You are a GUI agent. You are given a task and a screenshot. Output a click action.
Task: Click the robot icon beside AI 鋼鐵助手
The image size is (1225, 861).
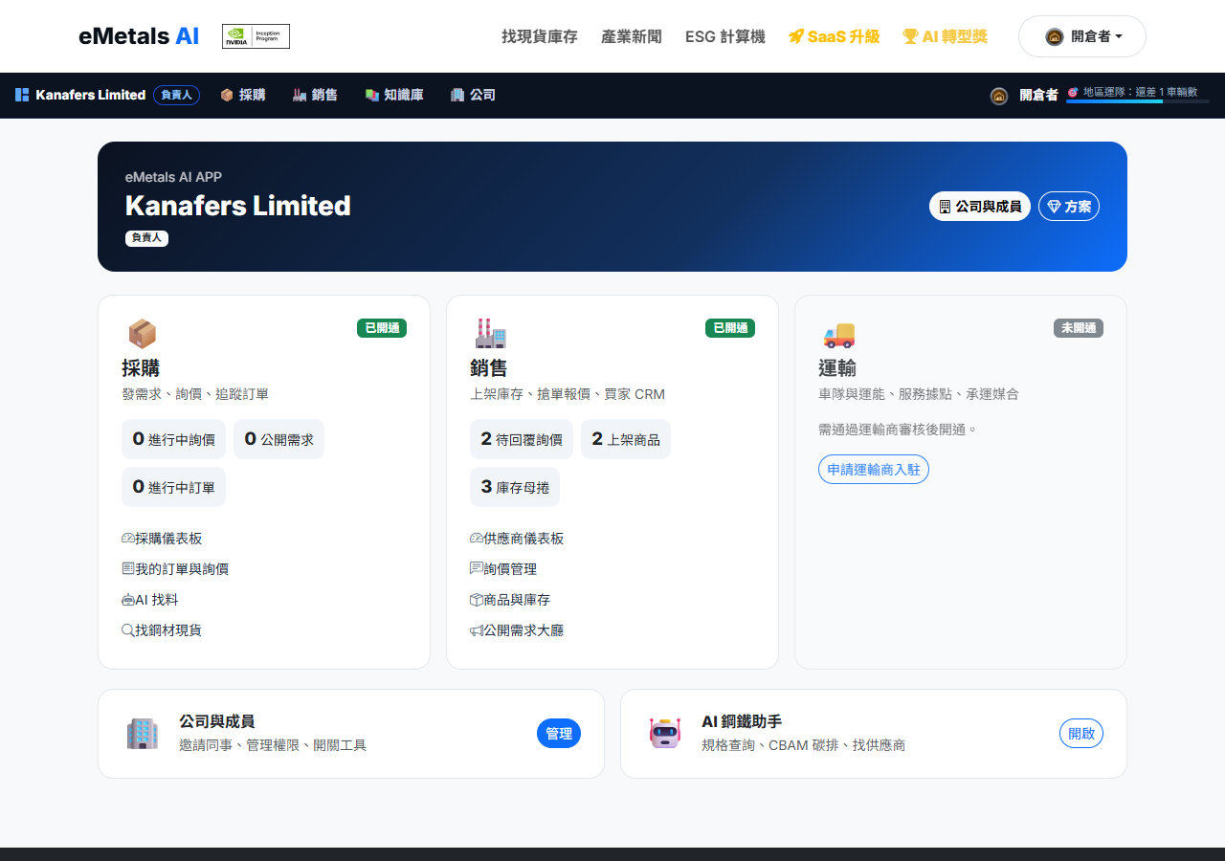click(664, 734)
